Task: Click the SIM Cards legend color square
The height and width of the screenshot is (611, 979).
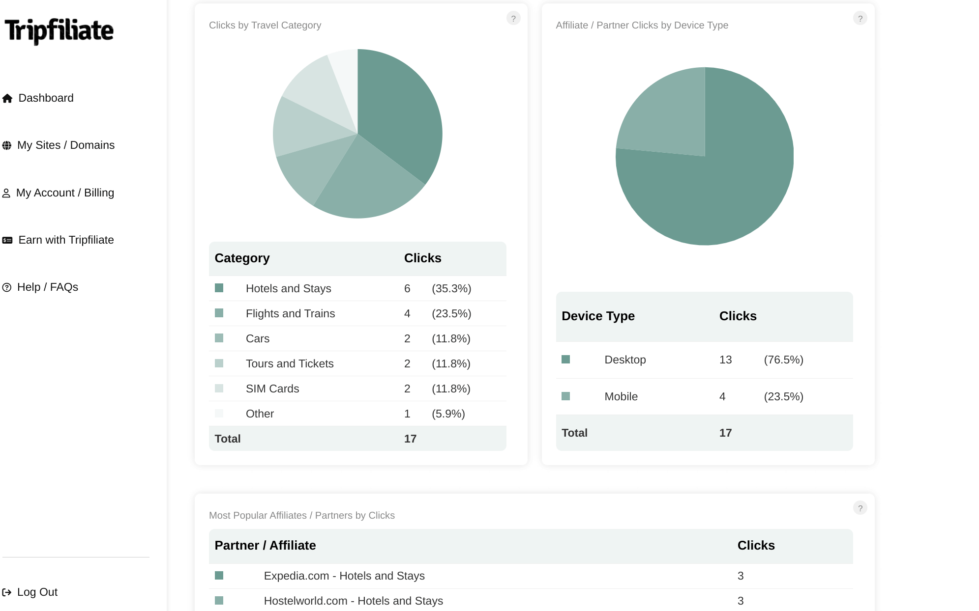Action: [x=219, y=388]
